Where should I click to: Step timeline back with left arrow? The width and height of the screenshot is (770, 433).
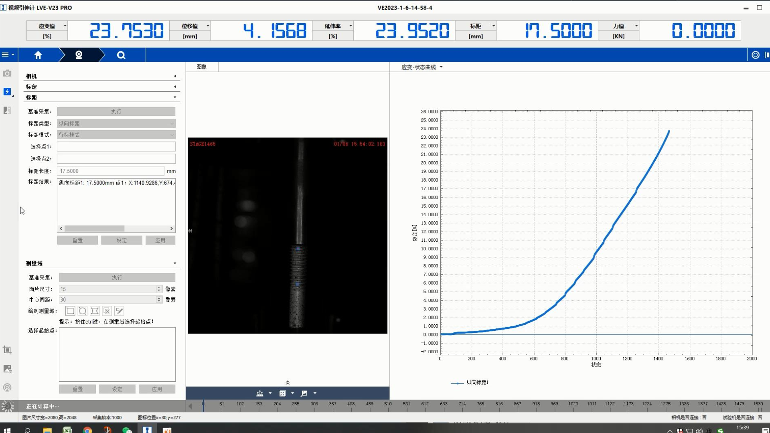190,406
